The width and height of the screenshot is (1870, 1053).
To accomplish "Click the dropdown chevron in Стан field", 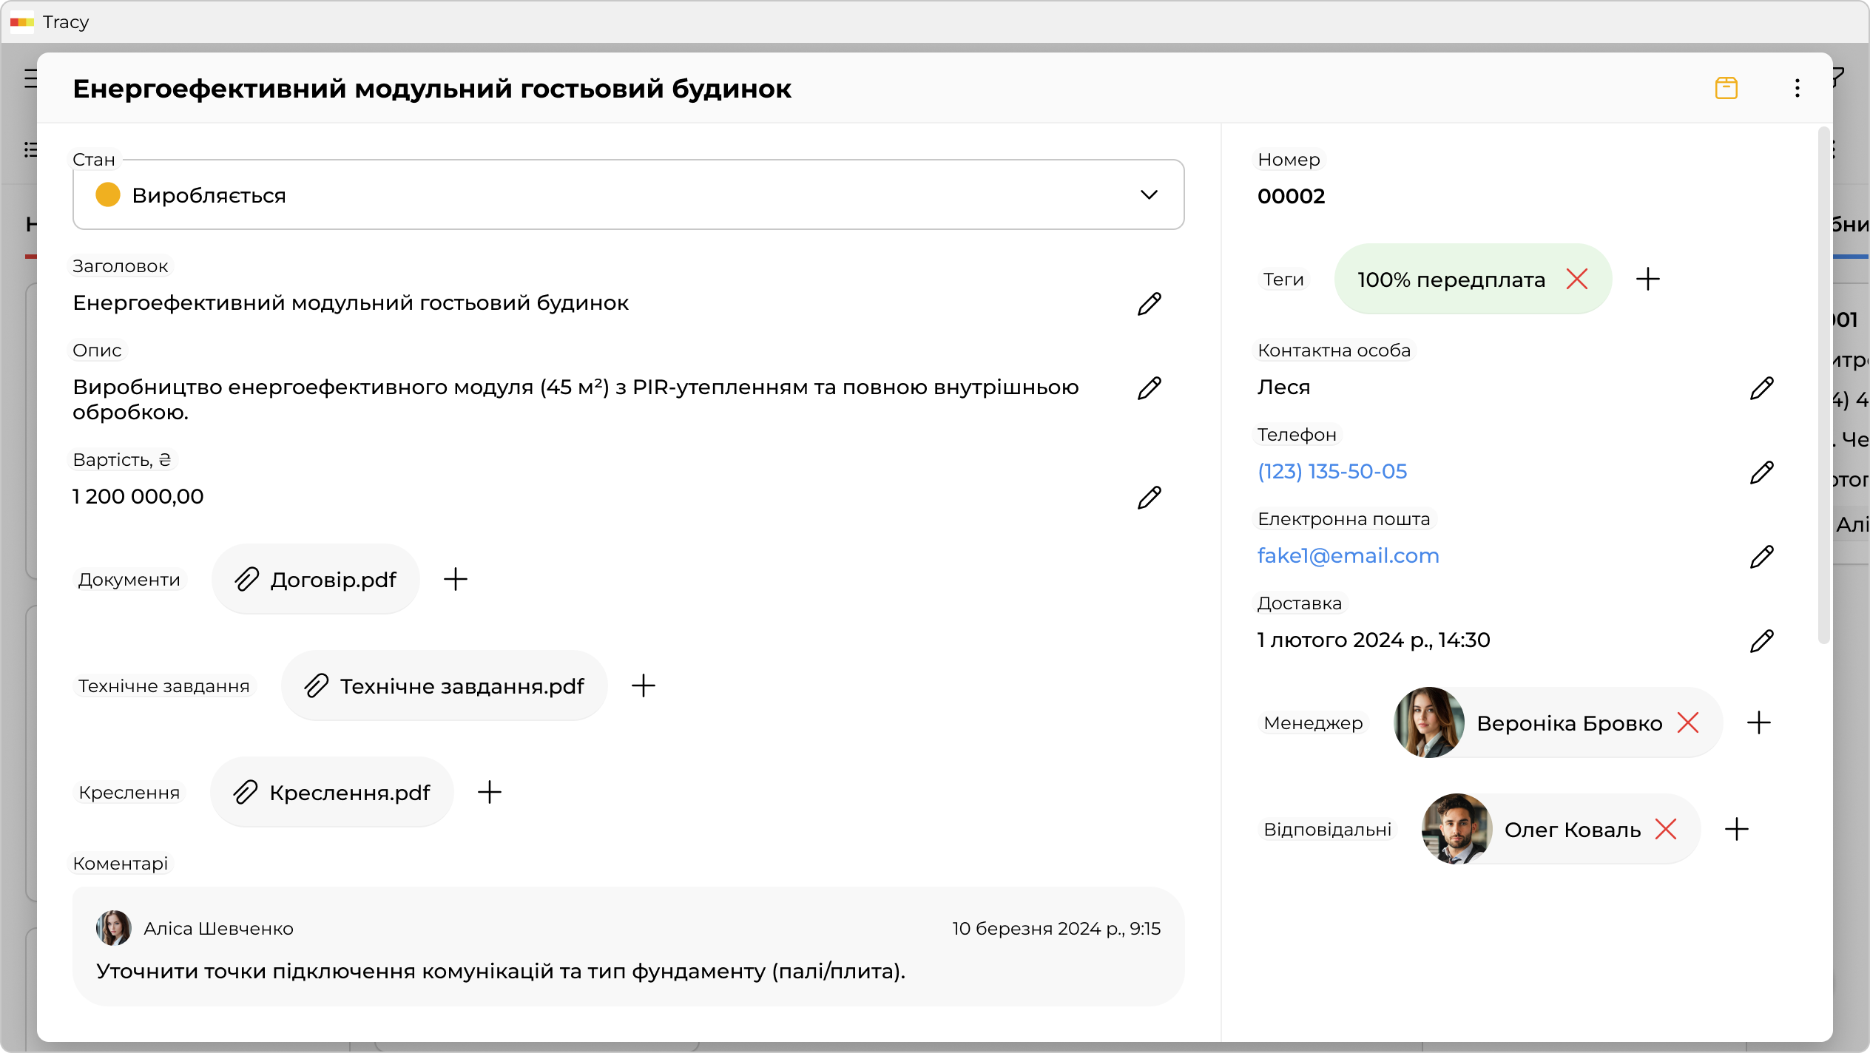I will click(x=1149, y=195).
